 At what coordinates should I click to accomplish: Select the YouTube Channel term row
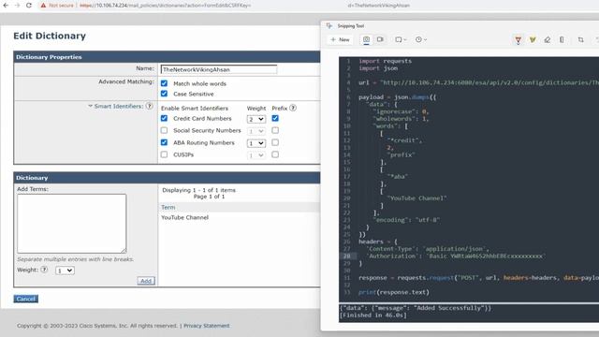185,217
